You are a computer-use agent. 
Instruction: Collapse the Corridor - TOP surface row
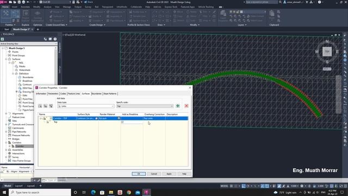tap(41, 119)
